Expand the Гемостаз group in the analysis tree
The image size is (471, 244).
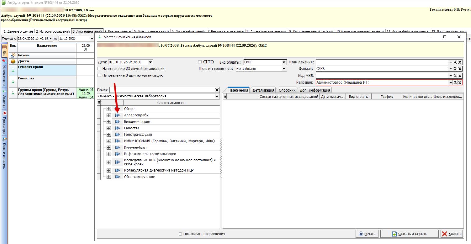pyautogui.click(x=109, y=128)
